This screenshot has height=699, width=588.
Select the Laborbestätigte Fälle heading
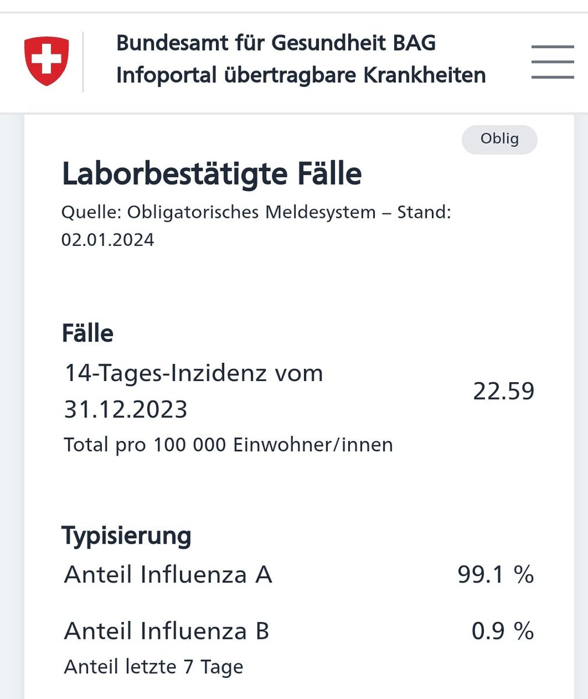[212, 174]
